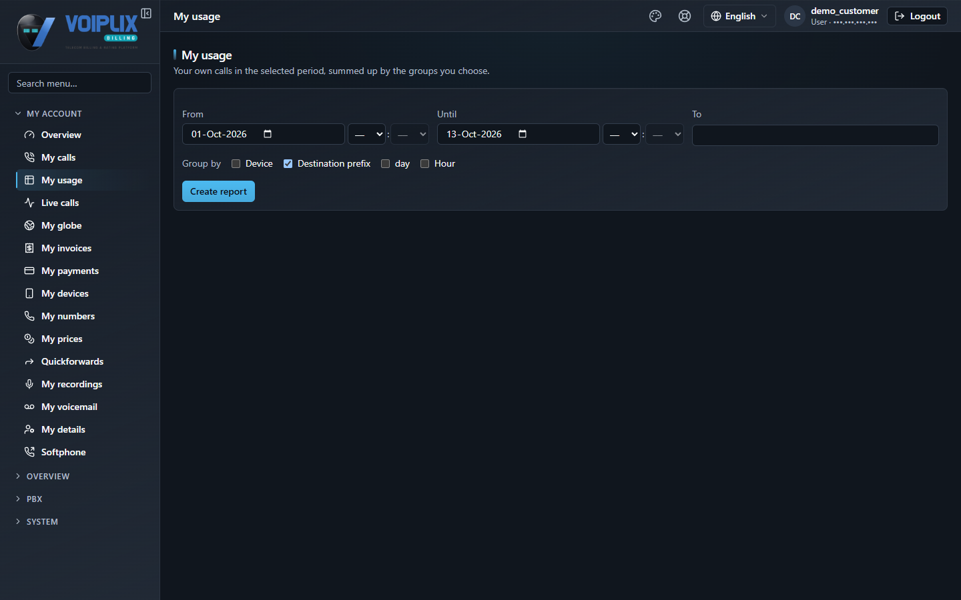Uncheck Destination prefix checkbox
The width and height of the screenshot is (961, 600).
(288, 164)
